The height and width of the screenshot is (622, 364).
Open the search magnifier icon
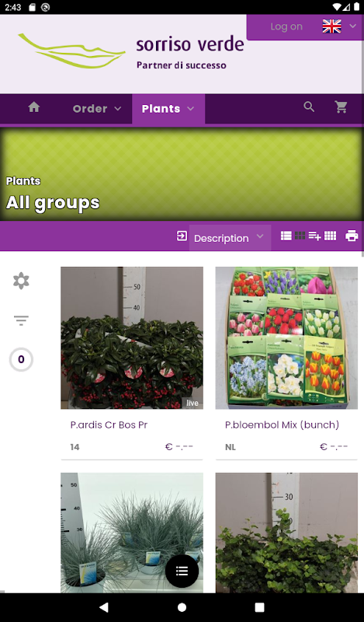(309, 107)
